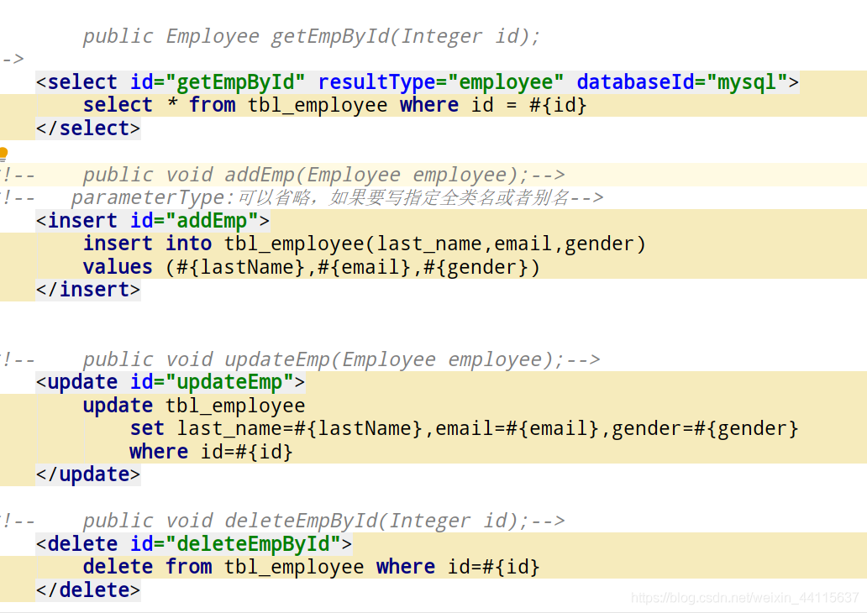Click the opening <delete tag name
The height and width of the screenshot is (613, 867).
pyautogui.click(x=83, y=544)
